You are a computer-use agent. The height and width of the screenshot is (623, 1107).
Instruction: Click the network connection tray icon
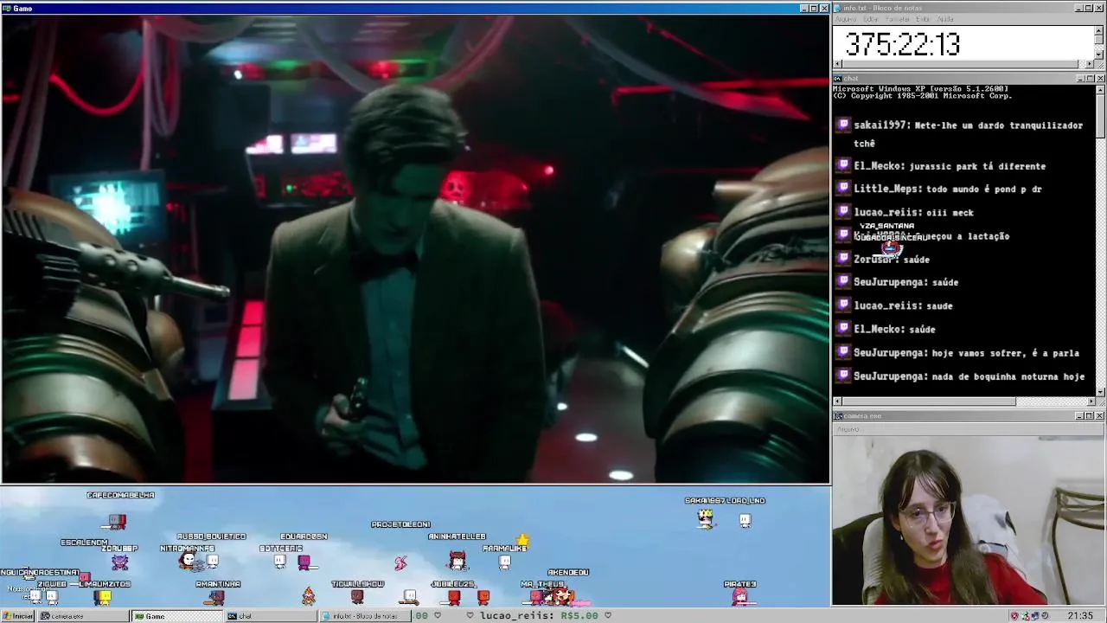pyautogui.click(x=1026, y=616)
